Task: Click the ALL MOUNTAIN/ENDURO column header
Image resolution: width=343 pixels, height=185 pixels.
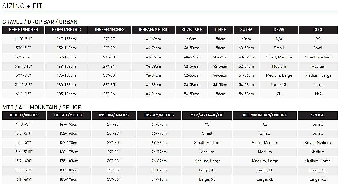Action: [x=265, y=115]
